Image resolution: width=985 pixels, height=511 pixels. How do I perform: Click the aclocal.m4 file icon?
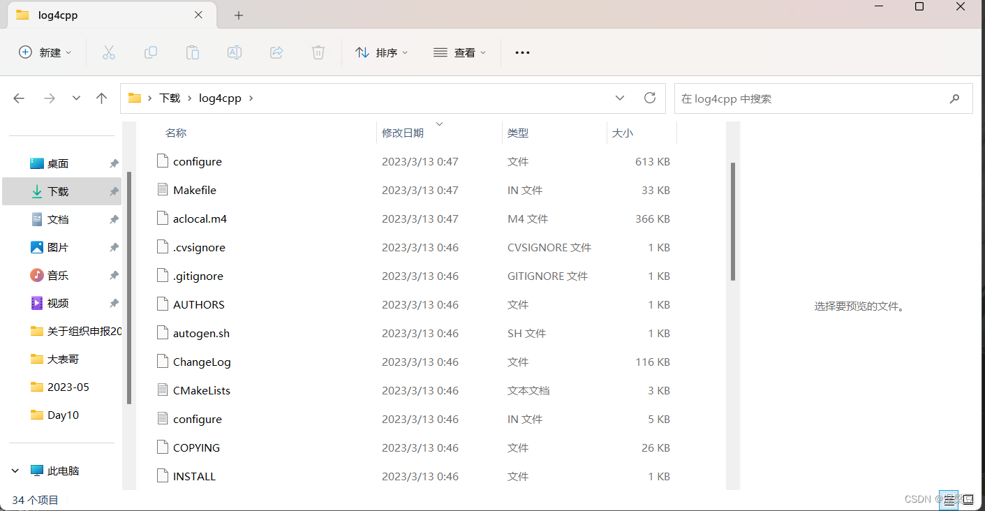click(163, 219)
